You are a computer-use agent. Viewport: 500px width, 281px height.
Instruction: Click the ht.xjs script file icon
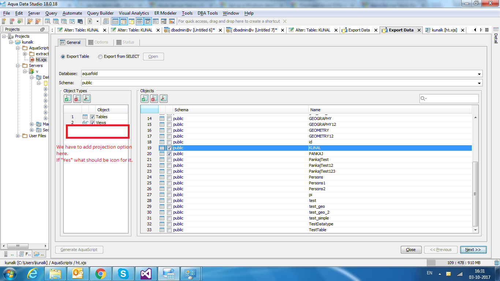tap(32, 60)
